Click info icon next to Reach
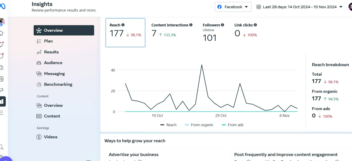Image resolution: width=352 pixels, height=161 pixels. pyautogui.click(x=123, y=25)
